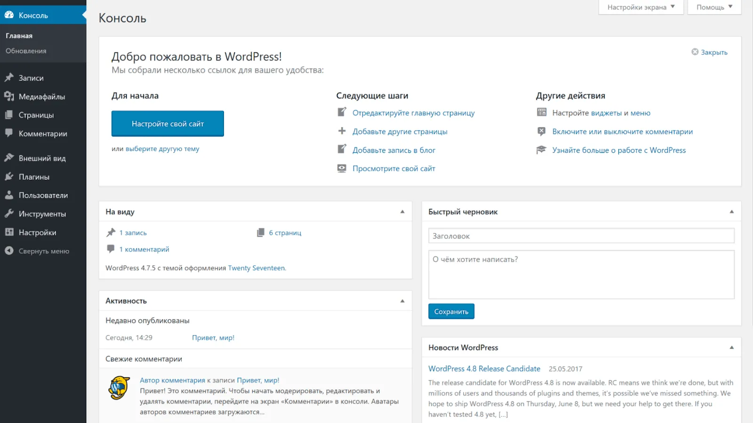The width and height of the screenshot is (753, 423).
Task: Click the X icon beside Закрыть
Action: point(695,52)
